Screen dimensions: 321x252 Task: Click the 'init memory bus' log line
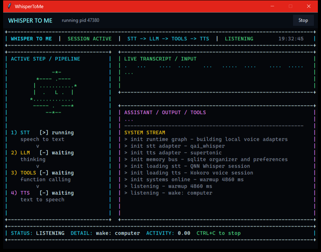pyautogui.click(x=206, y=159)
